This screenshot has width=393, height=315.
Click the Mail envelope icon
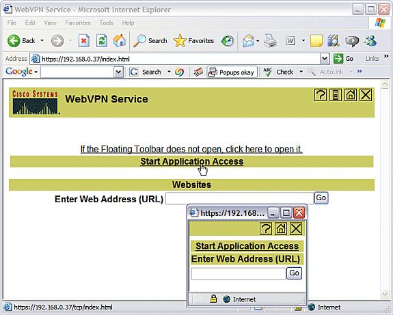248,40
